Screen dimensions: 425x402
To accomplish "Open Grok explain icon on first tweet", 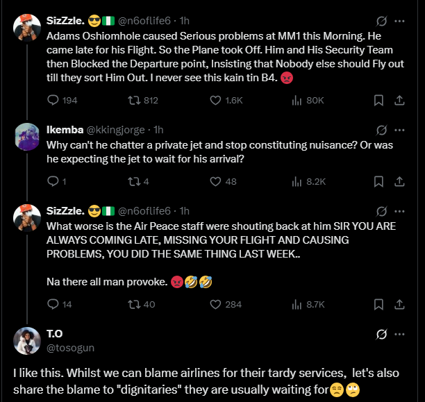I will (381, 21).
